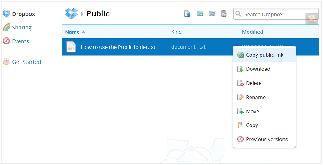Click the Public breadcrumb title
The height and width of the screenshot is (165, 323).
click(x=98, y=14)
